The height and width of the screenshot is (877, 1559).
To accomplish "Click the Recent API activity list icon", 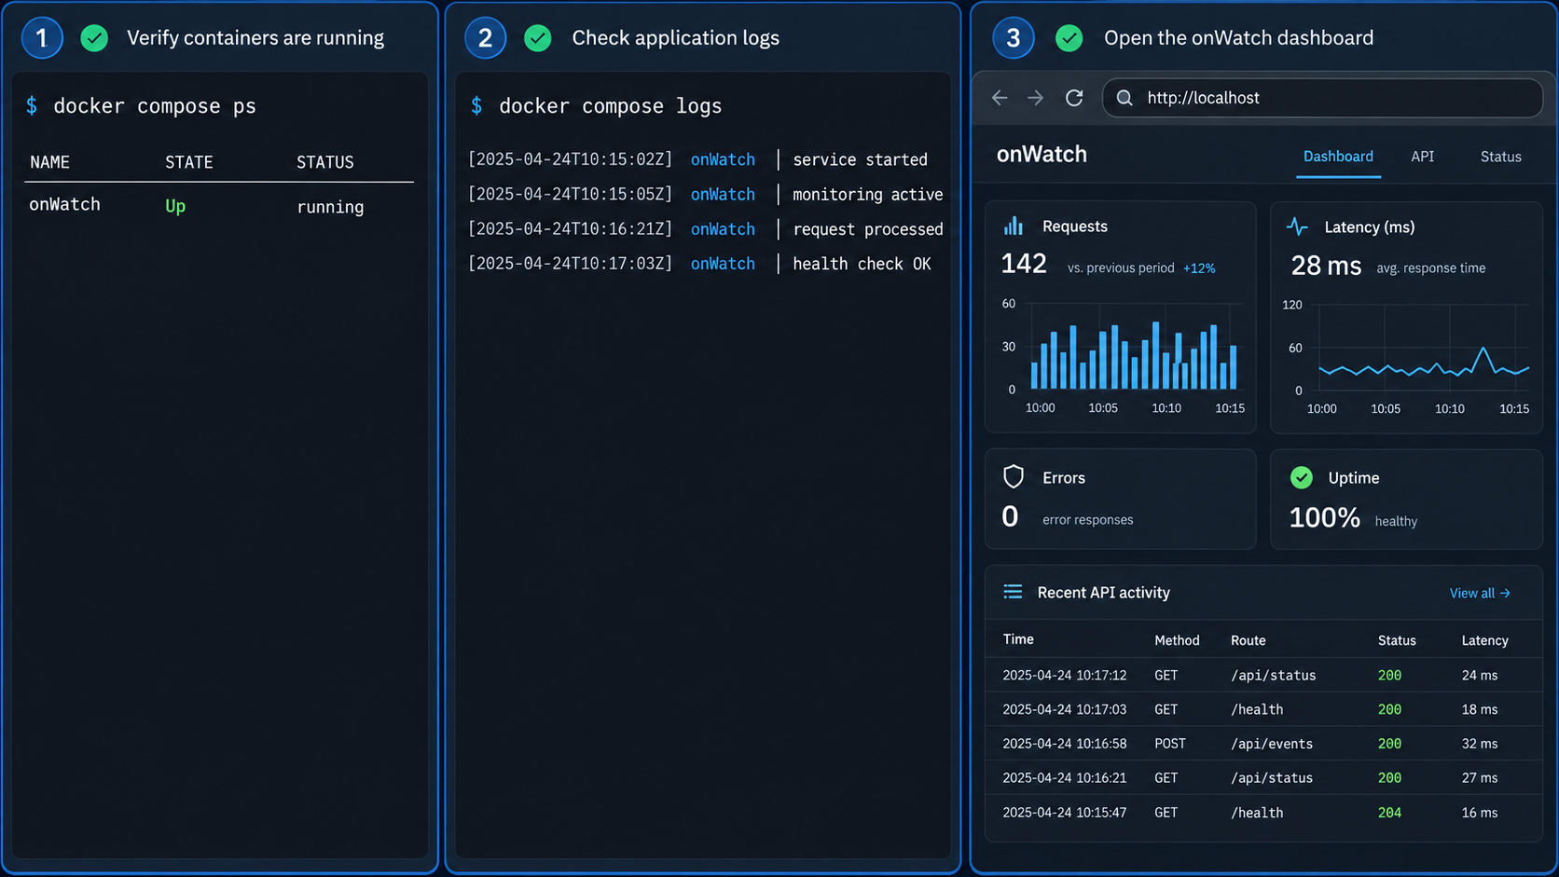I will [1013, 592].
